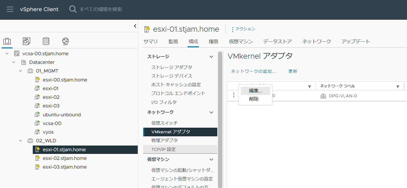The height and width of the screenshot is (188, 407).
Task: Open the アクション actions menu
Action: pyautogui.click(x=244, y=29)
